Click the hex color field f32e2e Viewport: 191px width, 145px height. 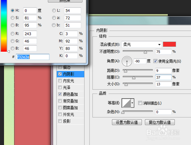[32, 57]
